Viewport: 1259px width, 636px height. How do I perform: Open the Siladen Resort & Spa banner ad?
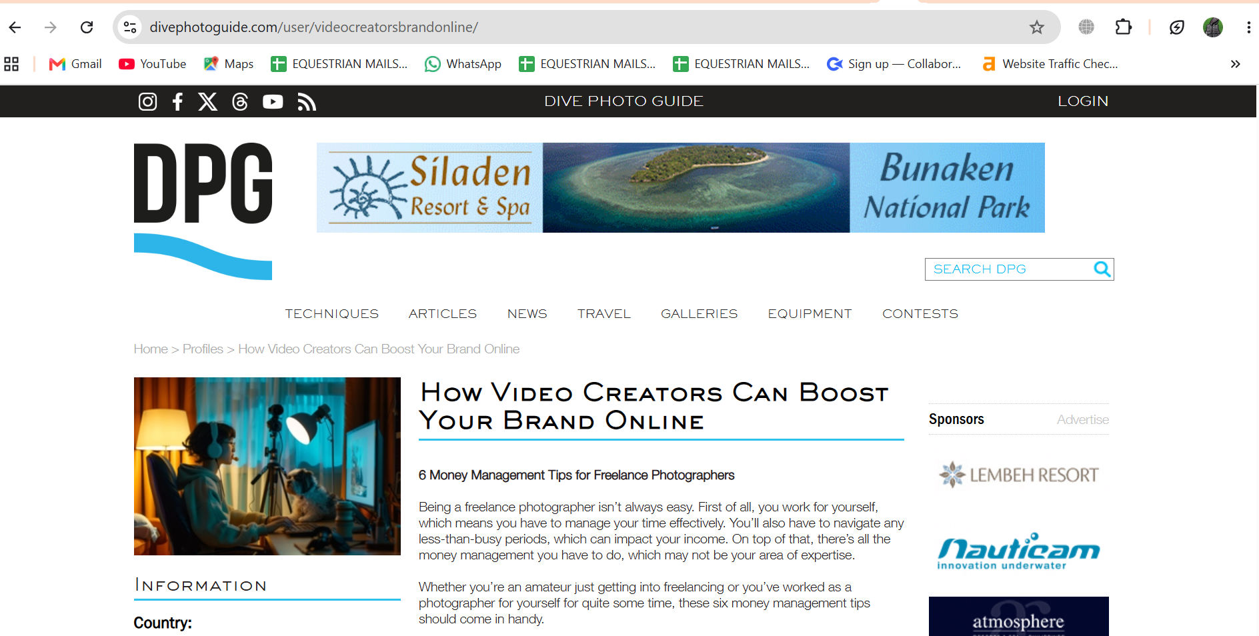pyautogui.click(x=681, y=187)
